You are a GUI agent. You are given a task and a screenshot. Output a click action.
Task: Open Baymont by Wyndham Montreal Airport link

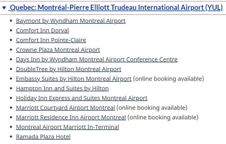(x=71, y=21)
